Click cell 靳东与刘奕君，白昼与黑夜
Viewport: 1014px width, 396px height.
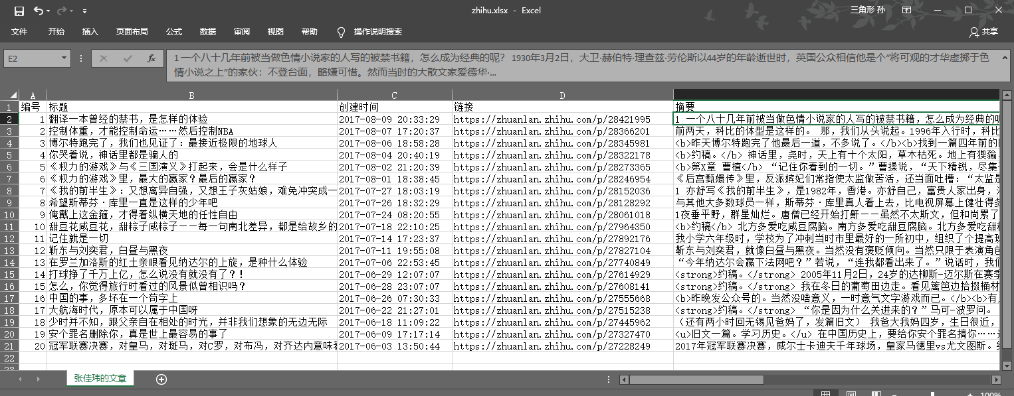click(192, 251)
